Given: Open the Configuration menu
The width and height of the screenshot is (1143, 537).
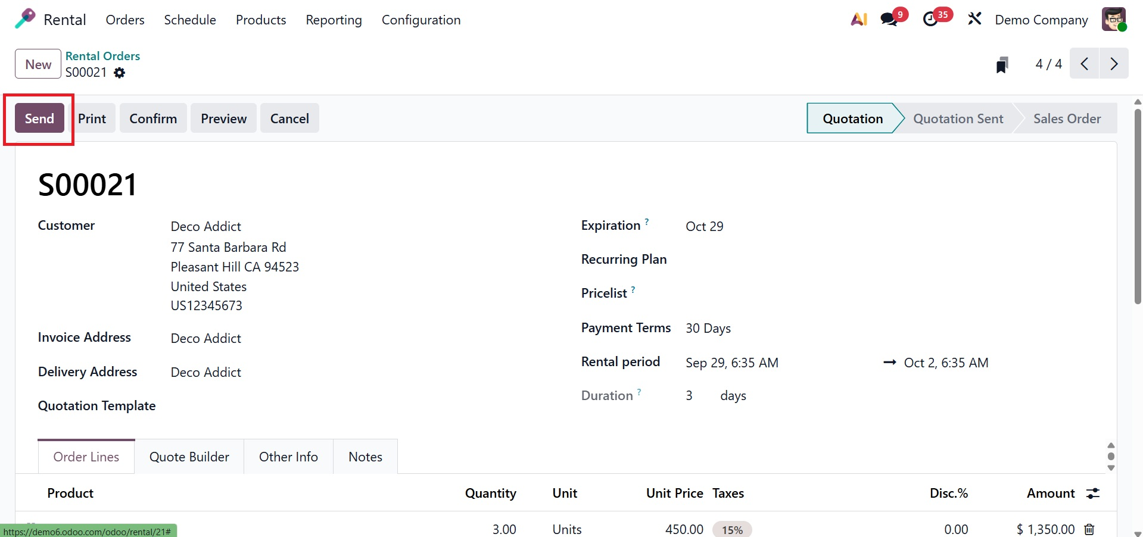Looking at the screenshot, I should click(421, 20).
